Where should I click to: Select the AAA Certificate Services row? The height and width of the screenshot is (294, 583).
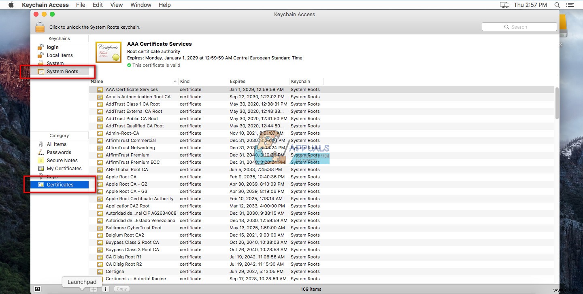click(x=321, y=89)
